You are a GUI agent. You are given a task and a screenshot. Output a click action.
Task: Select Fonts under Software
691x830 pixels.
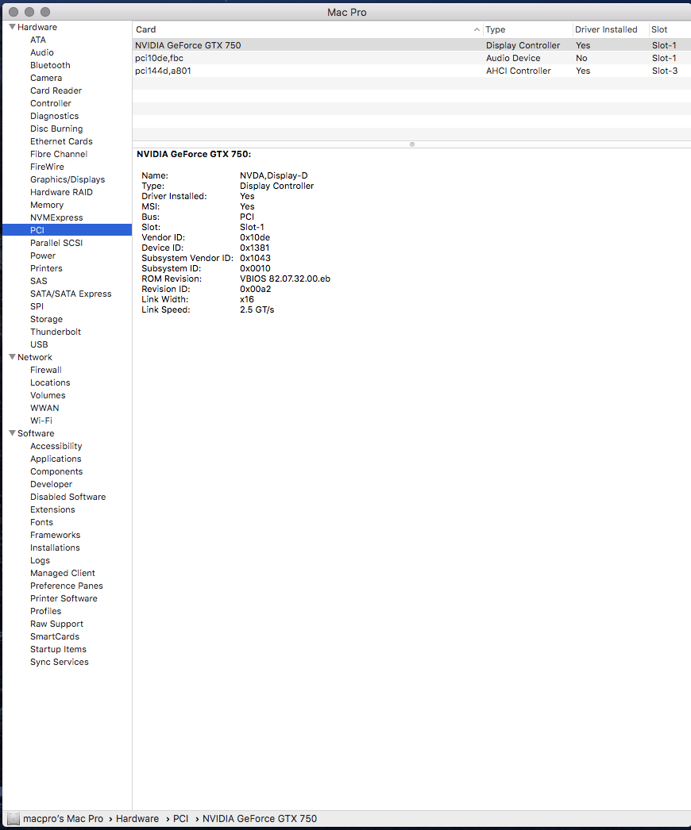[x=42, y=522]
